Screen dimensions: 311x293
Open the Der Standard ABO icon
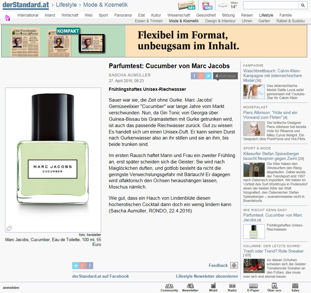(x=187, y=5)
